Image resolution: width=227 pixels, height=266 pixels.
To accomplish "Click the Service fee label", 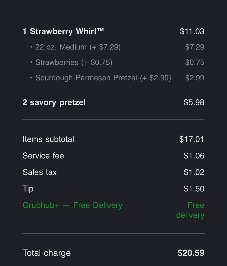I will [x=43, y=156].
